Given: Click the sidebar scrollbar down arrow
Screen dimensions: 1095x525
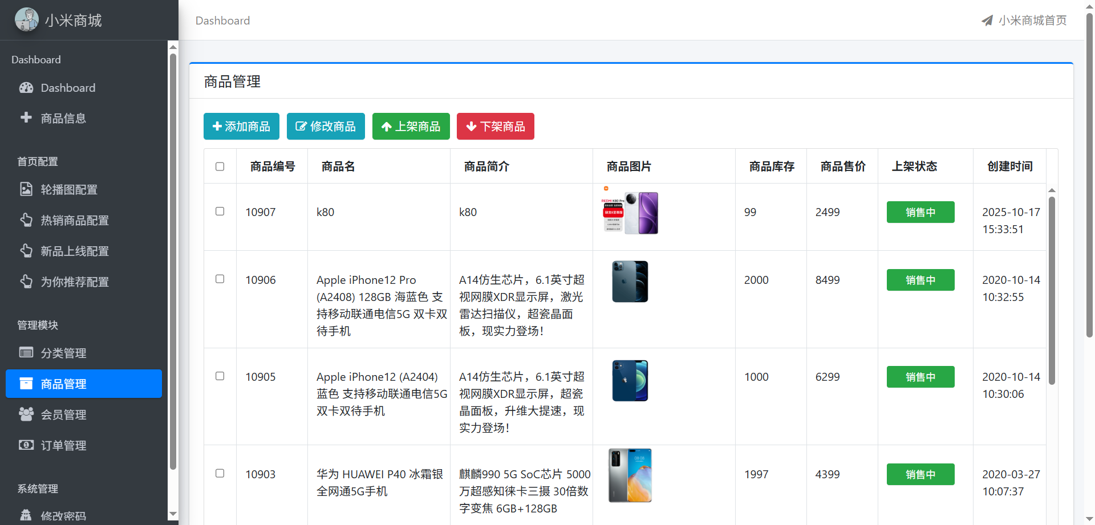Looking at the screenshot, I should click(x=173, y=514).
